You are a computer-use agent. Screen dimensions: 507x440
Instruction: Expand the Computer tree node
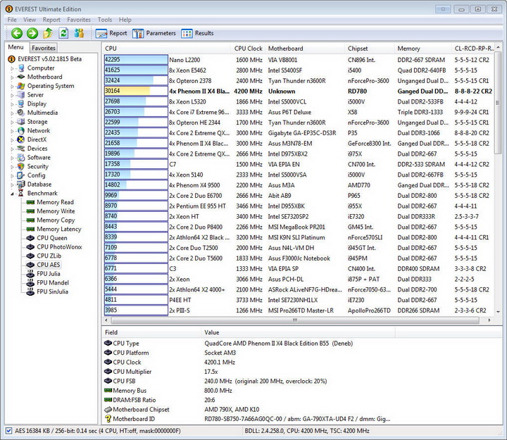pos(12,68)
